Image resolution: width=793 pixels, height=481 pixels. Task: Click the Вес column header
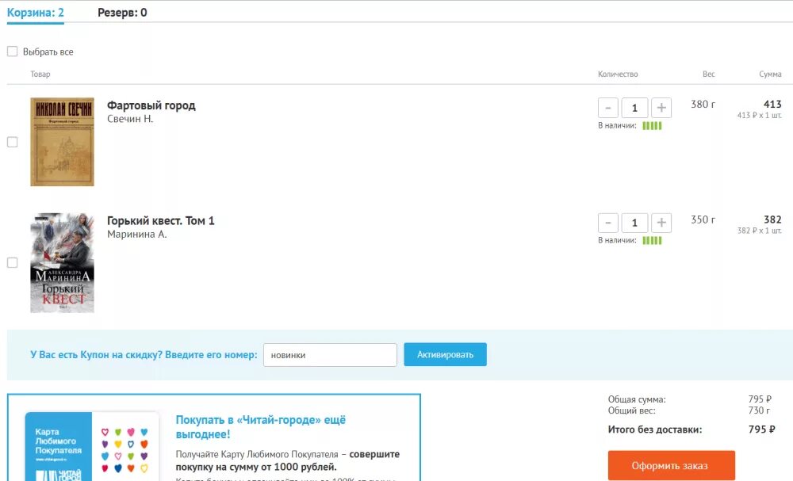[x=708, y=74]
